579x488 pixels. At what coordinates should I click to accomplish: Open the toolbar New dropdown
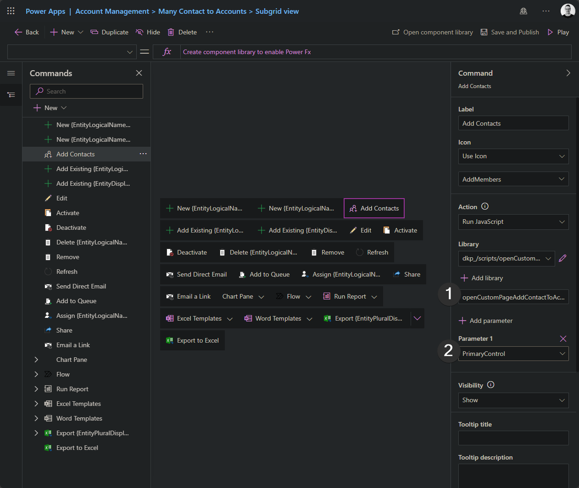pos(67,32)
